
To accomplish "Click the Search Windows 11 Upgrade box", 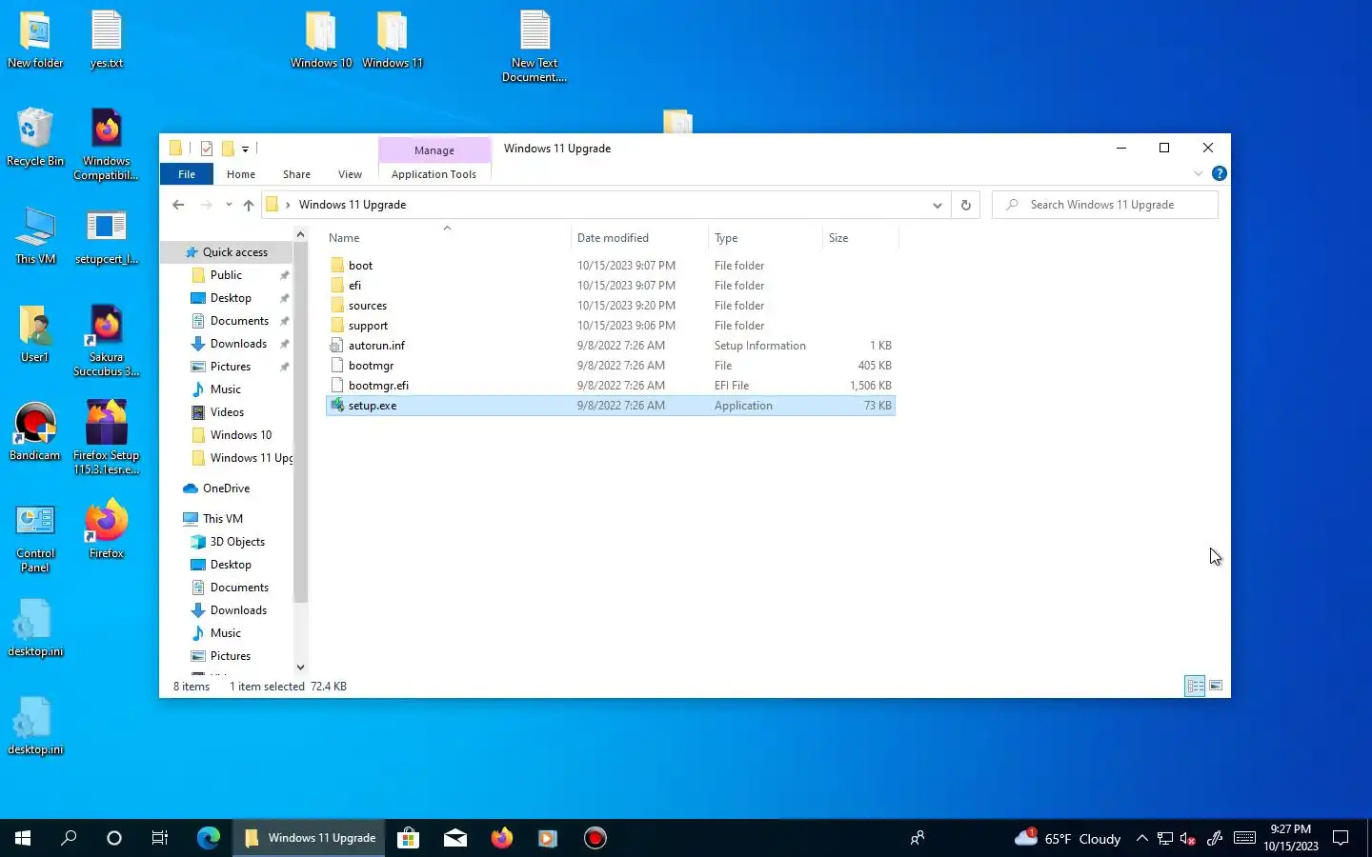I will [x=1105, y=205].
